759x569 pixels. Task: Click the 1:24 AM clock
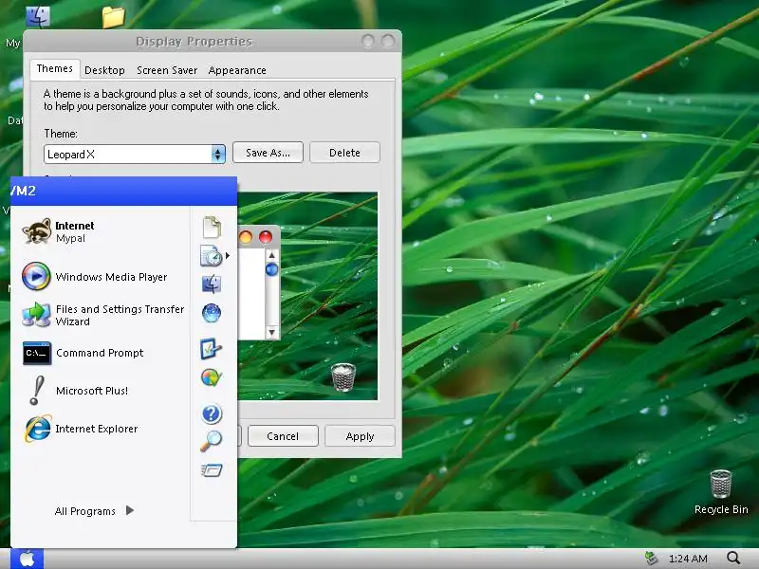coord(687,559)
